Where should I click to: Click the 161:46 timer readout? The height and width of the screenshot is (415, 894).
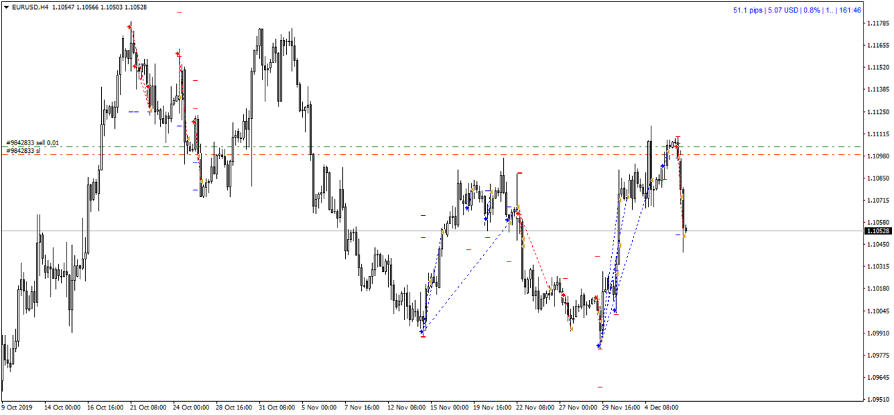pyautogui.click(x=850, y=10)
